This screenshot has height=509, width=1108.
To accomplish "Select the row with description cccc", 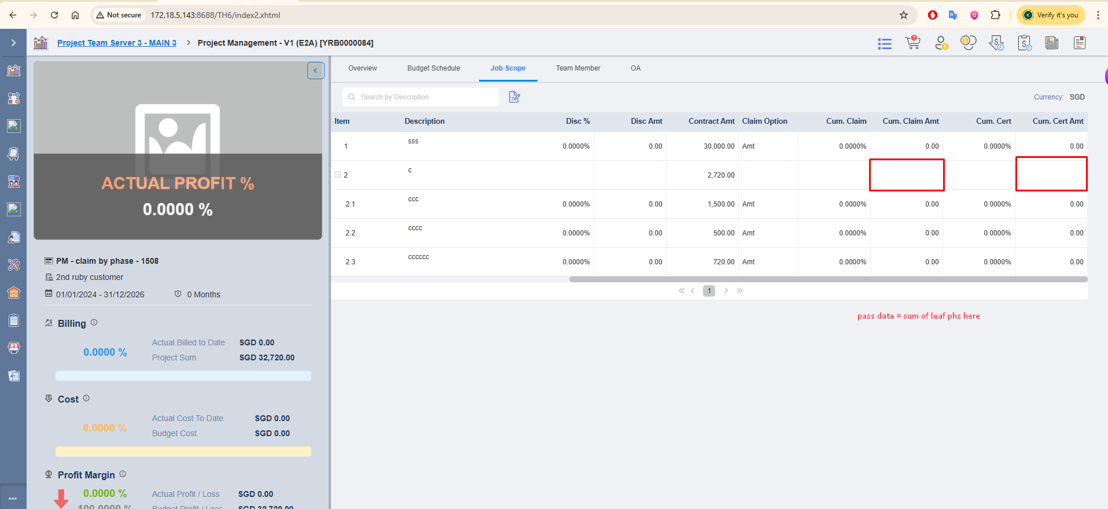I will click(709, 233).
